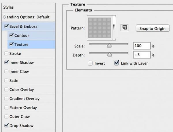Select the Satin style entry

click(x=14, y=81)
